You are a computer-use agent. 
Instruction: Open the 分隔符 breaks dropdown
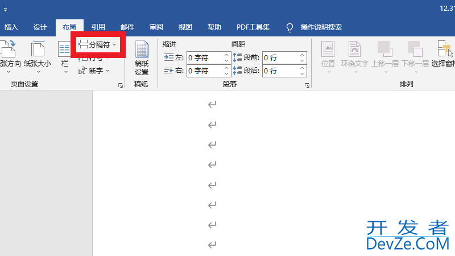click(97, 44)
